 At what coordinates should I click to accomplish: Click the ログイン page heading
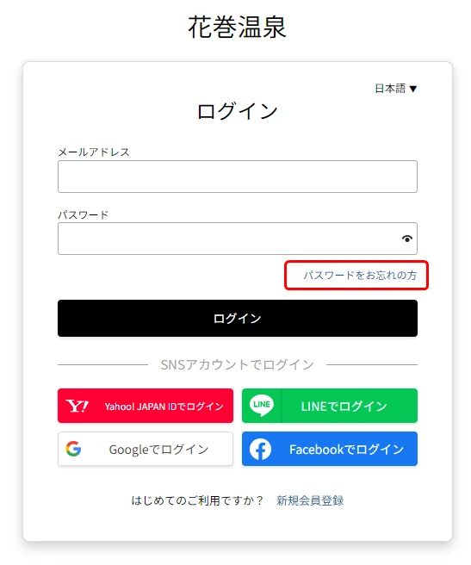click(x=237, y=111)
